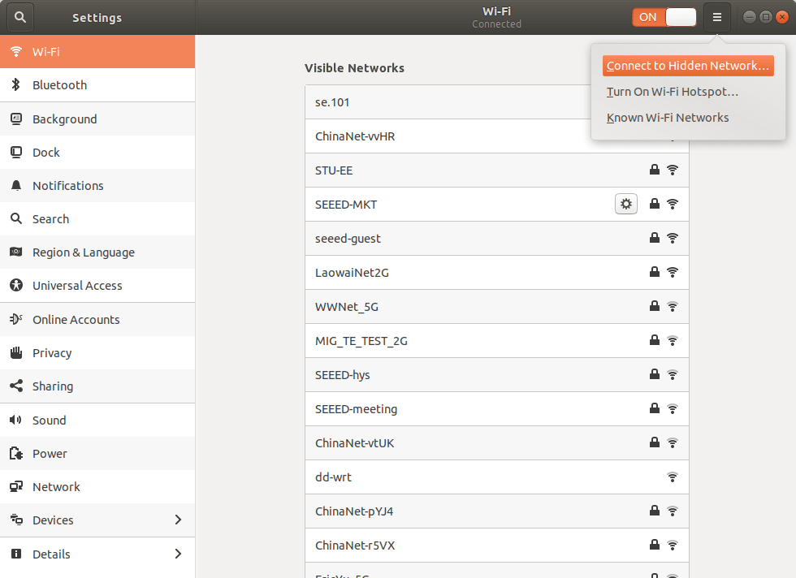Connect to the se.101 network

[448, 102]
